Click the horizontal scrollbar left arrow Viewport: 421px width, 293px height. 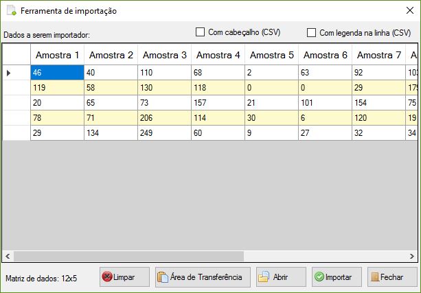tap(8, 255)
